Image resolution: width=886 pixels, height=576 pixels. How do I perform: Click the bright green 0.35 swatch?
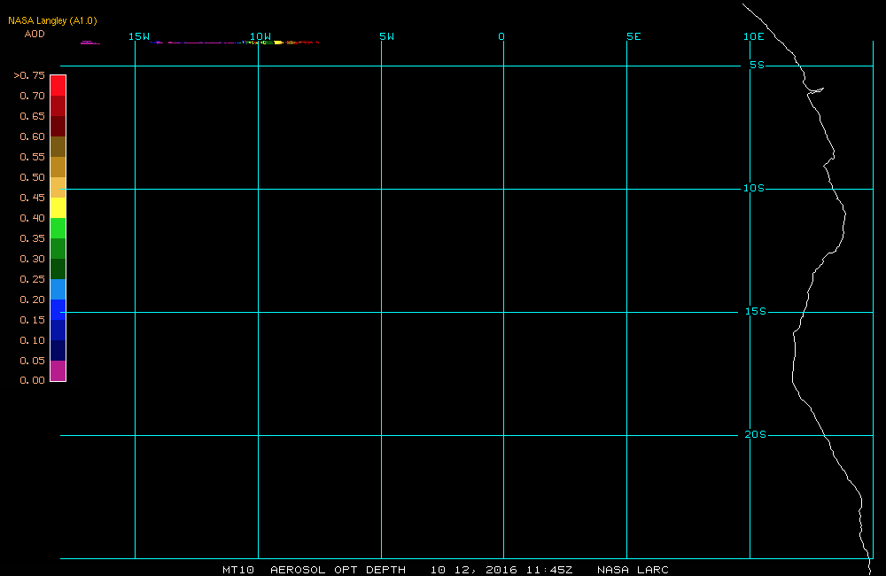pos(58,228)
